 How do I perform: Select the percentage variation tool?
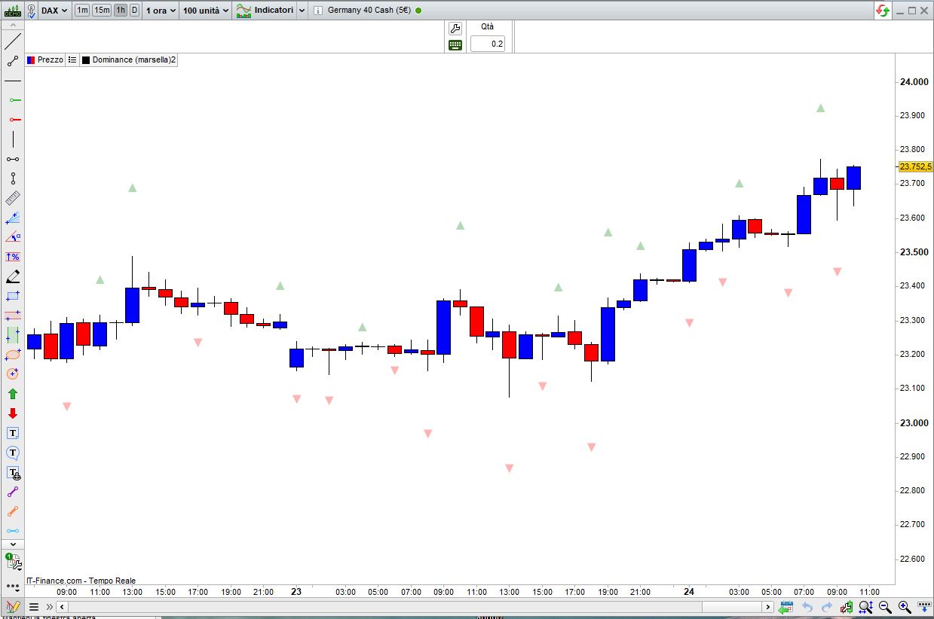13,257
